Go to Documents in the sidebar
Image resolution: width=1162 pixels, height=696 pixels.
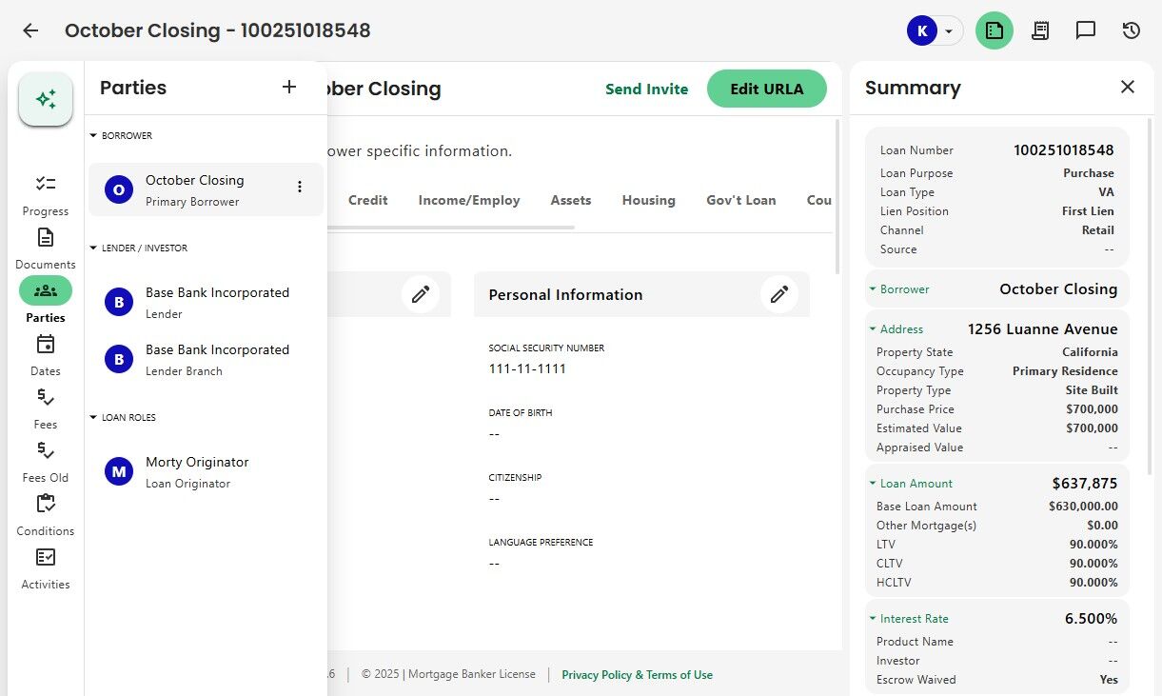(x=46, y=249)
